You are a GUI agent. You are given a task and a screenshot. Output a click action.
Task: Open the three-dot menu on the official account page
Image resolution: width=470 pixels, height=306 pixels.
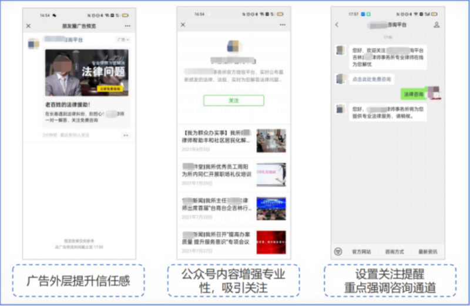pos(283,25)
